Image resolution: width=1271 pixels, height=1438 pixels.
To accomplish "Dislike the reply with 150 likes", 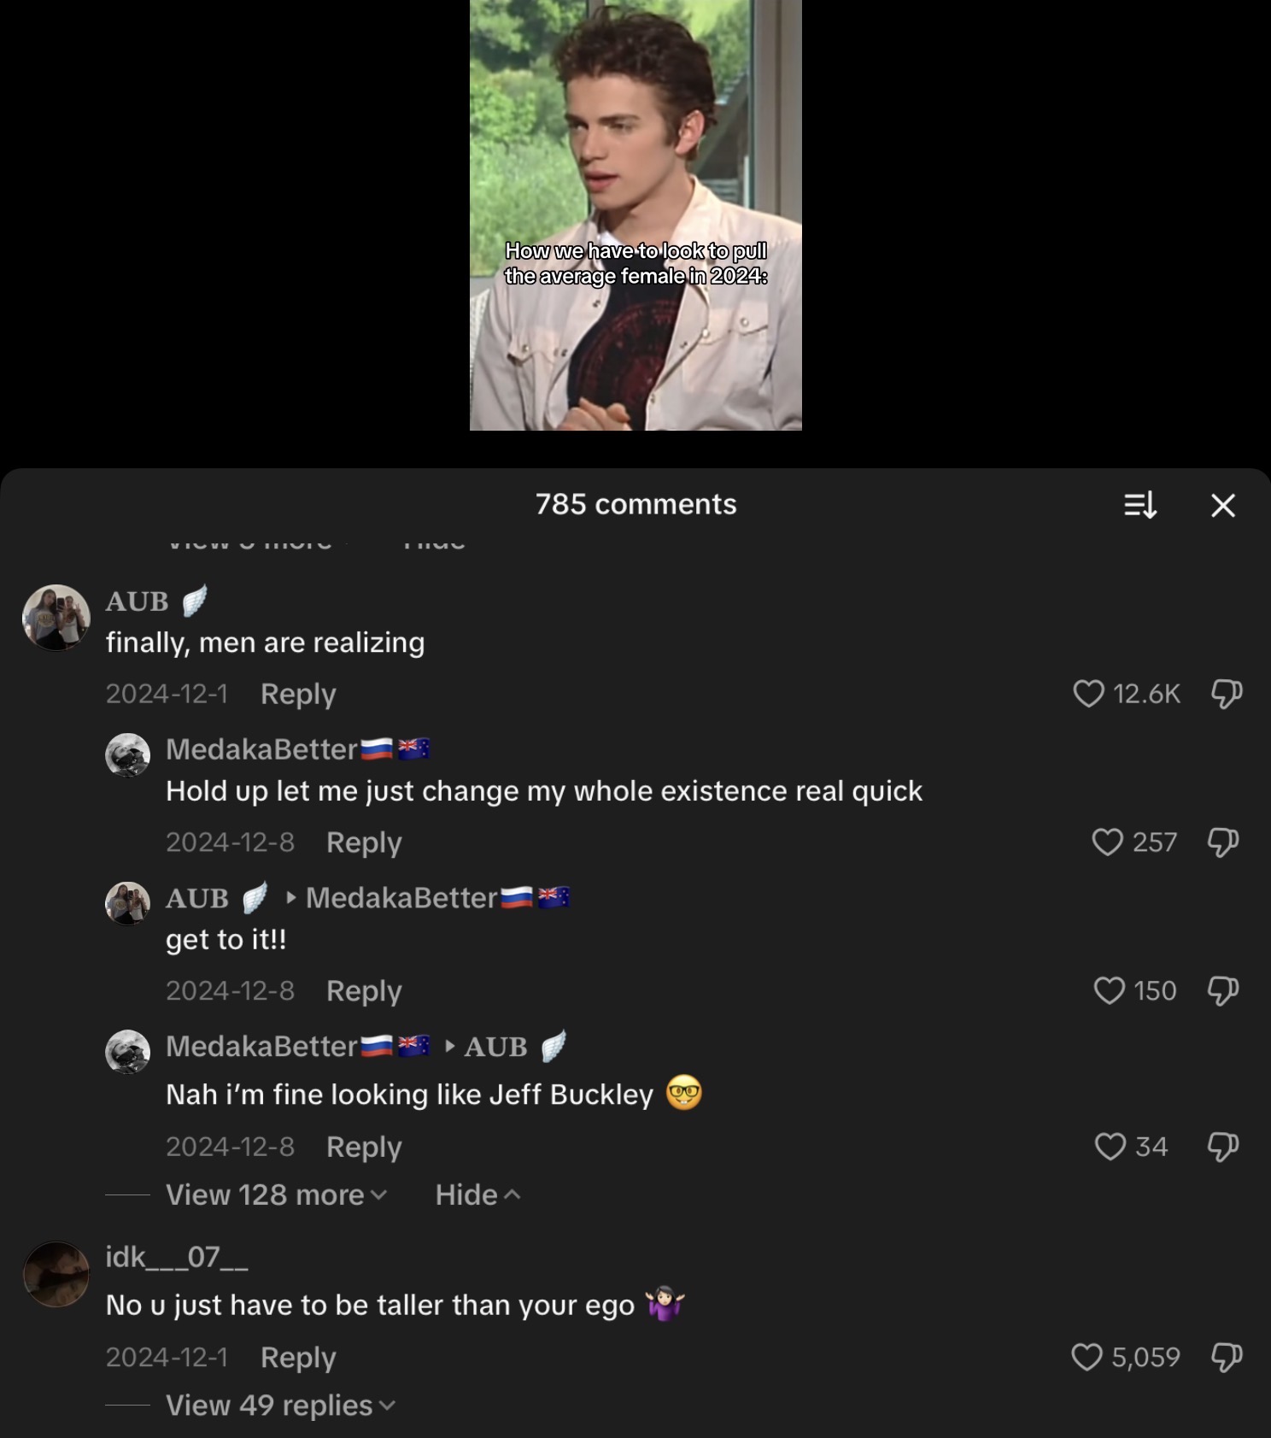I will pyautogui.click(x=1223, y=991).
